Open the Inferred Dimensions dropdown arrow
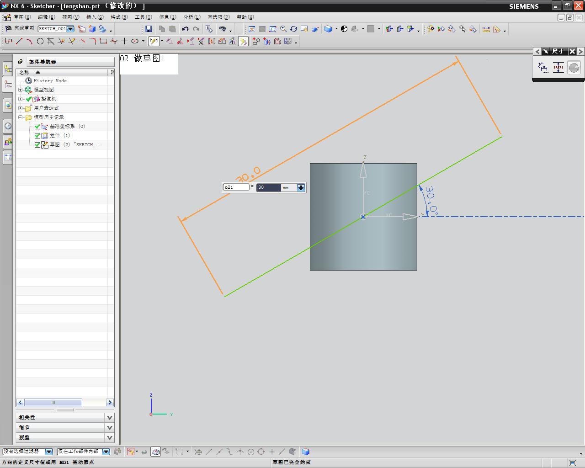The width and height of the screenshot is (585, 468). pyautogui.click(x=162, y=42)
